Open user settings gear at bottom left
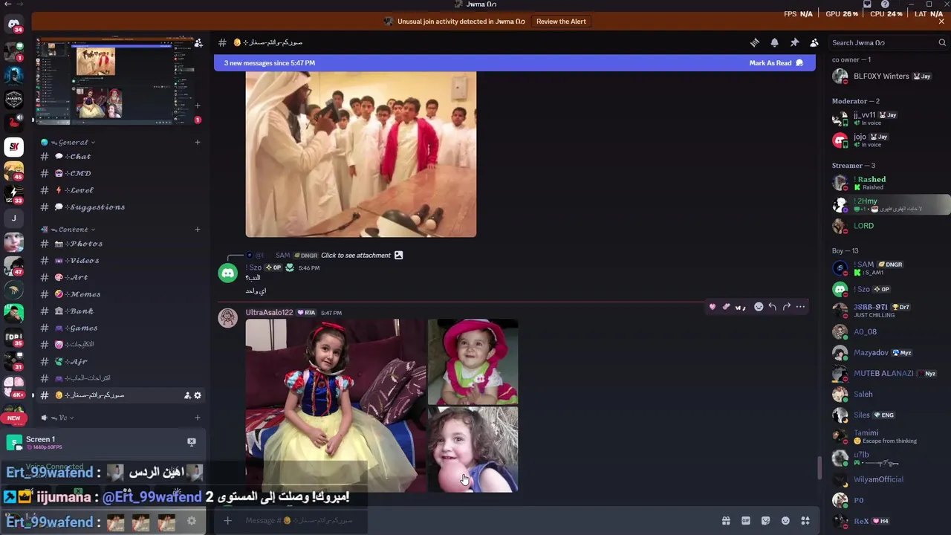The image size is (951, 535). point(192,521)
